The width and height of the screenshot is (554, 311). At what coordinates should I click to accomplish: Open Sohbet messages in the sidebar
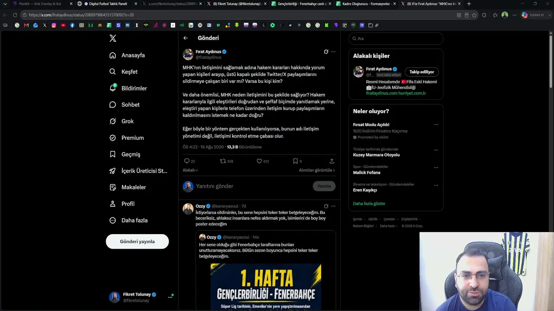(x=124, y=105)
